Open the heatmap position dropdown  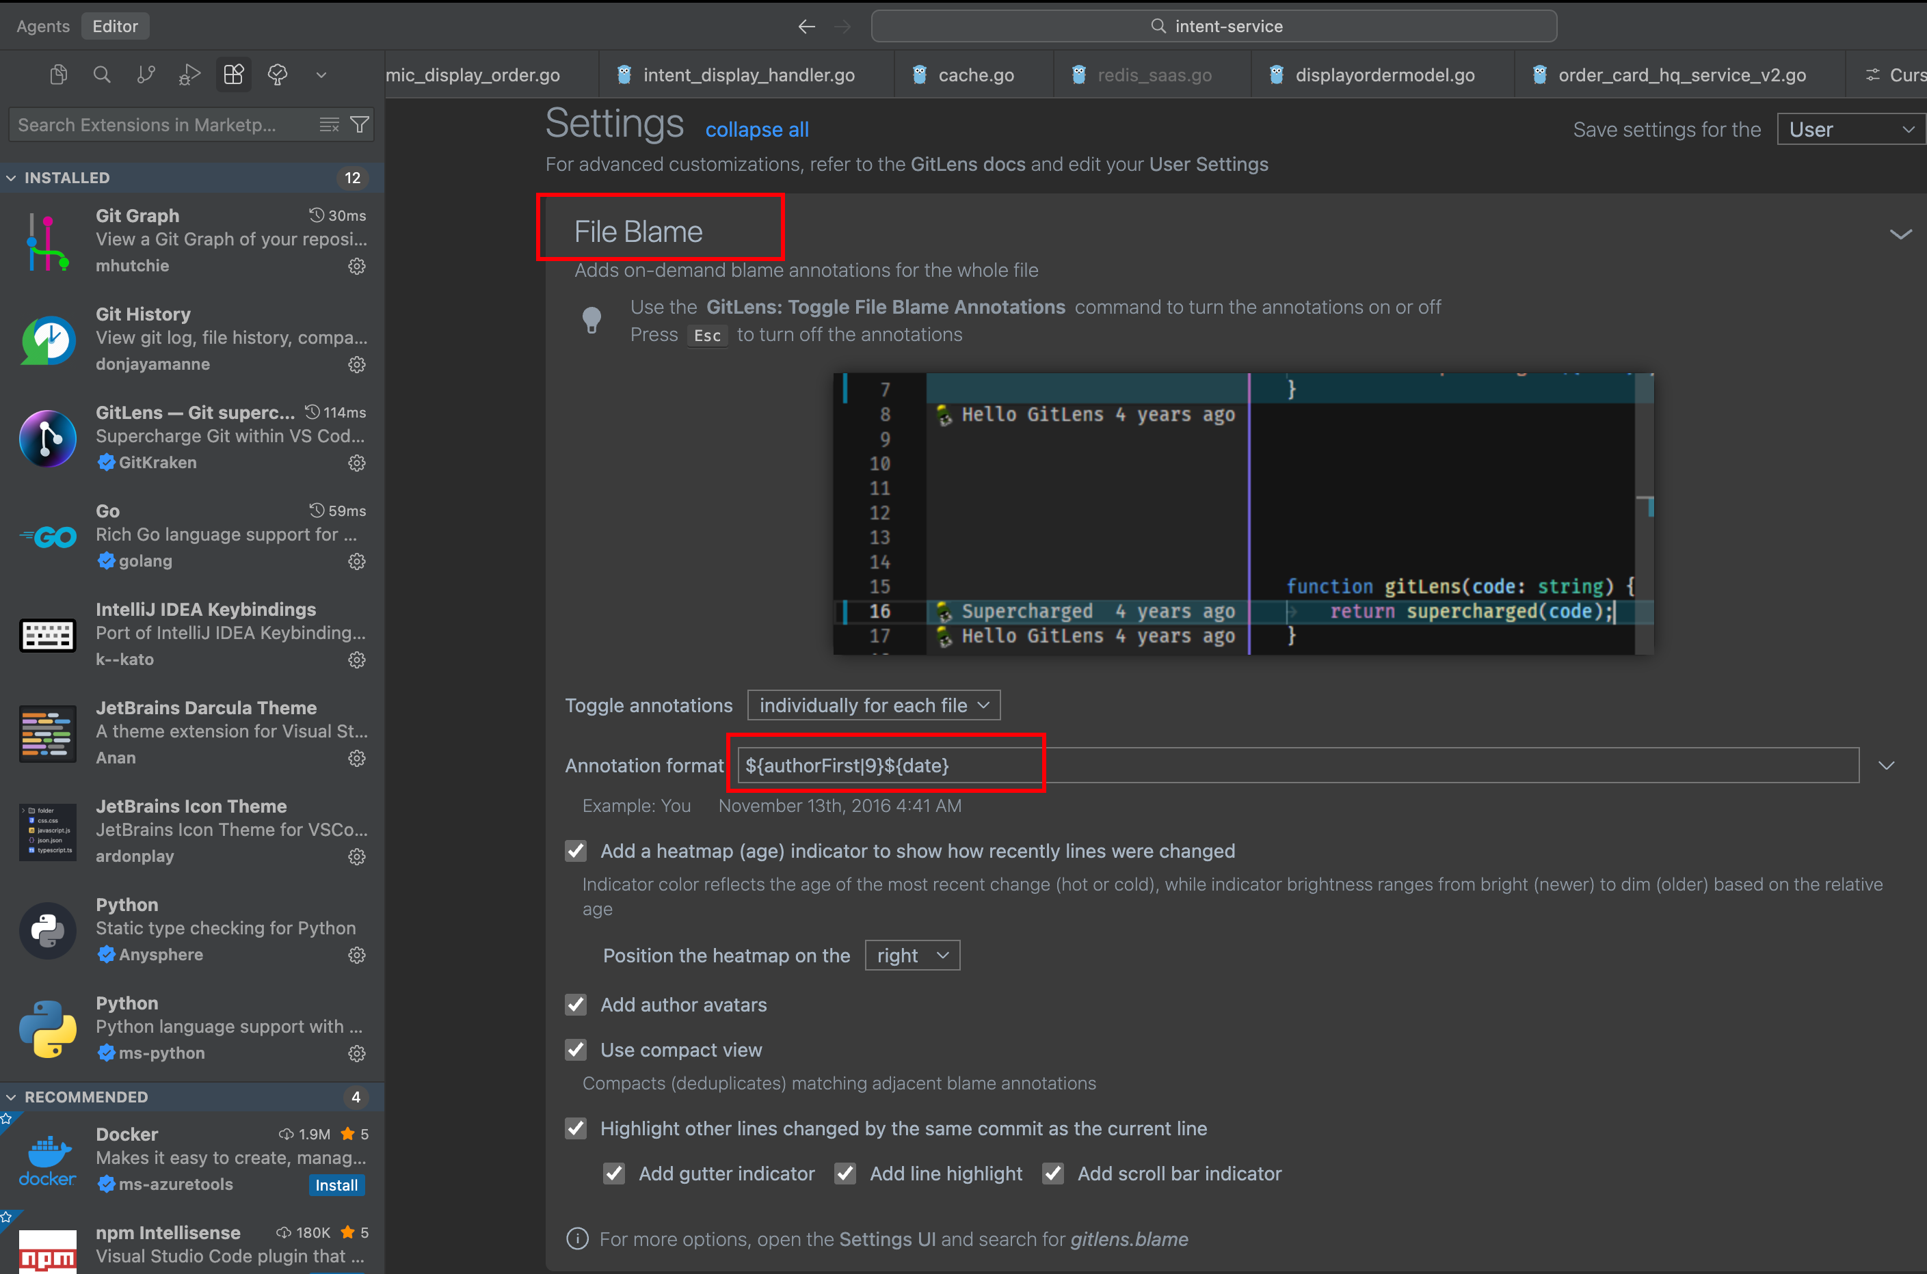click(912, 955)
